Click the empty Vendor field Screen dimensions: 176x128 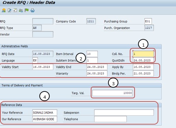43,35
